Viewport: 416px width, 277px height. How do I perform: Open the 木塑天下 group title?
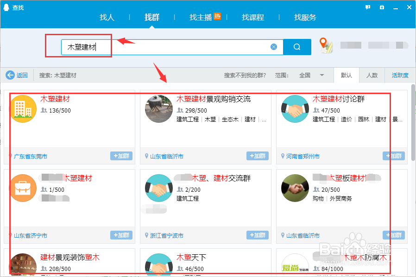click(x=191, y=257)
